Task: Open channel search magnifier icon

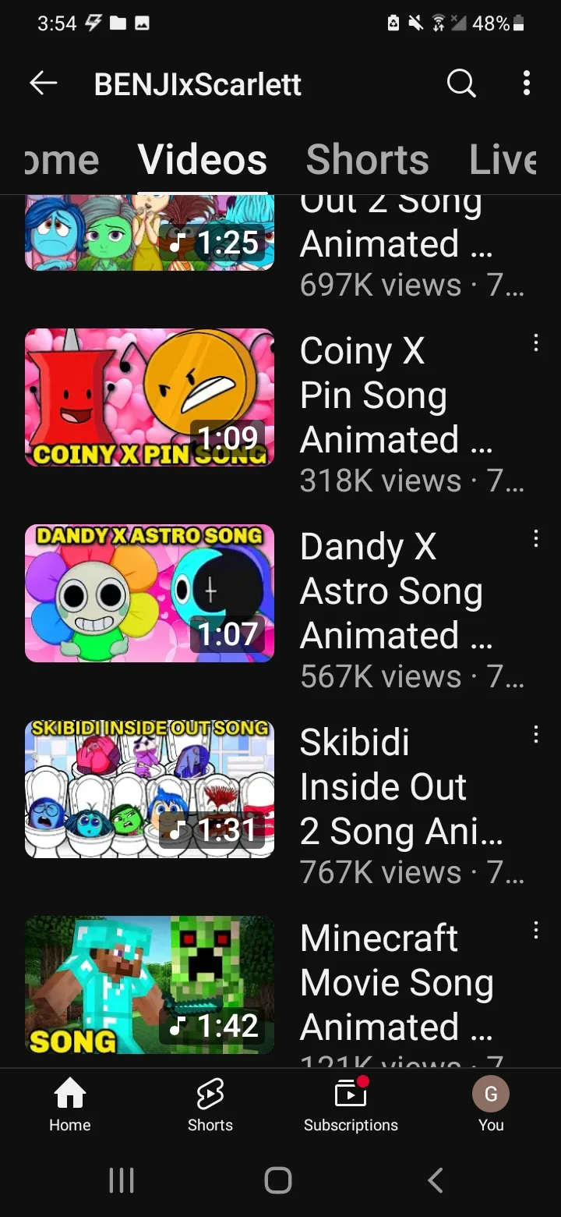Action: (x=461, y=83)
